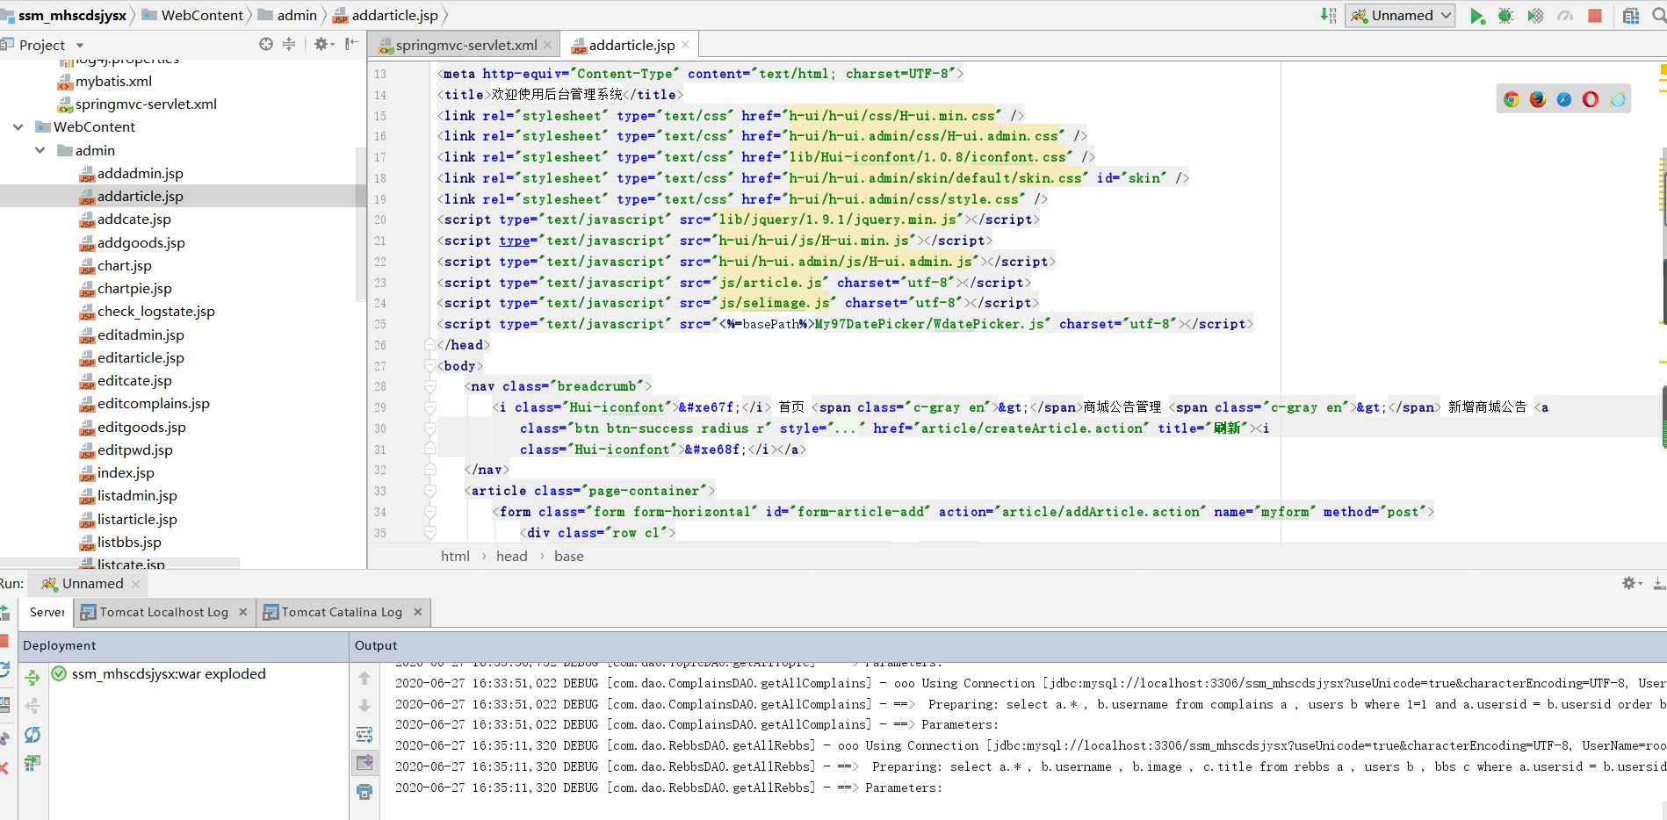This screenshot has height=820, width=1667.
Task: Hide the Project tool window
Action: [351, 44]
